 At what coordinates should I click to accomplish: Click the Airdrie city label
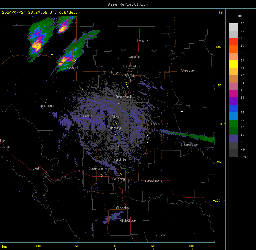pos(120,159)
